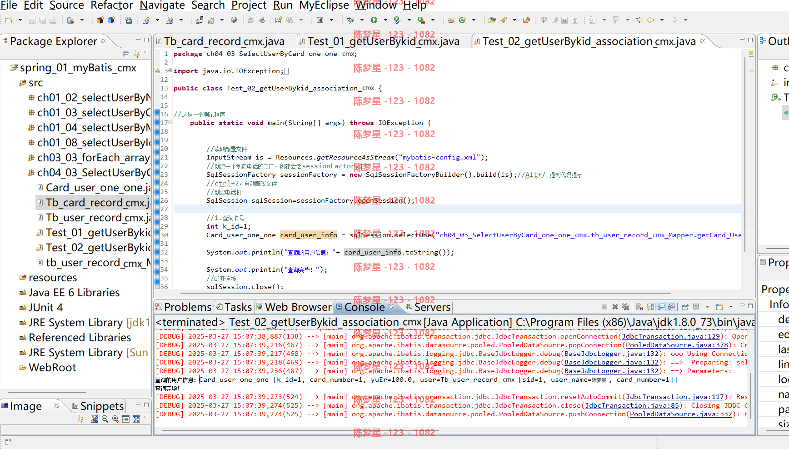The width and height of the screenshot is (789, 449).
Task: Switch to the Problems tab
Action: coord(184,307)
